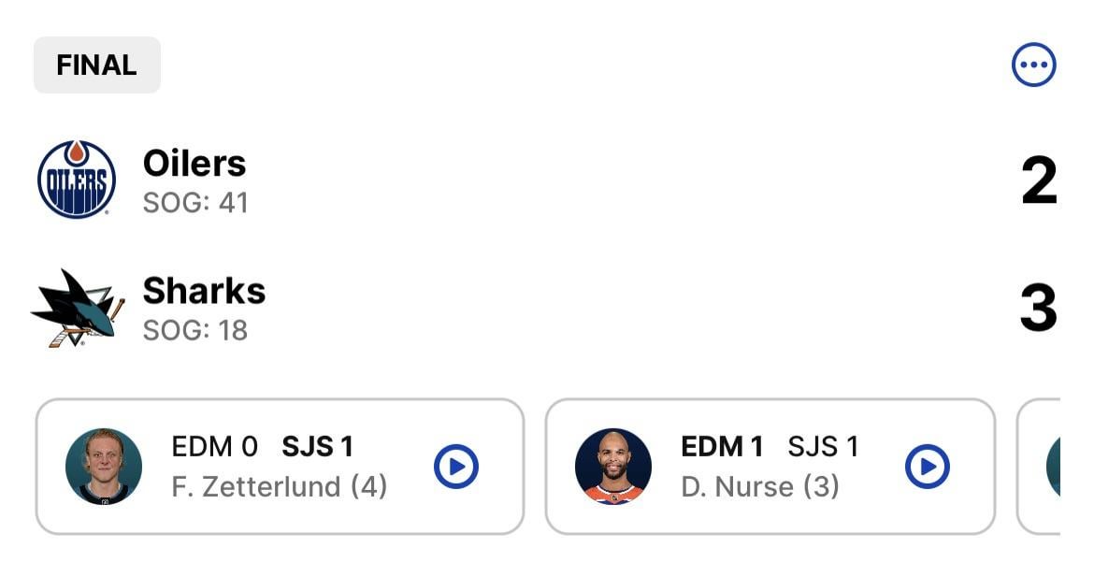This screenshot has width=1094, height=562.
Task: Play the F. Zetterlund goal video
Action: (456, 466)
